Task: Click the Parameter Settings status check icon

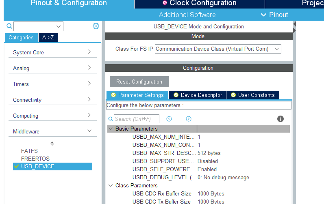Action: point(113,95)
